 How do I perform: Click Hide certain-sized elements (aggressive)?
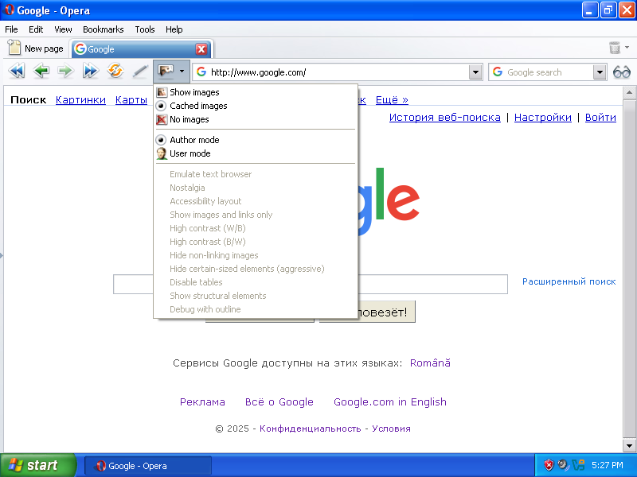(256, 269)
